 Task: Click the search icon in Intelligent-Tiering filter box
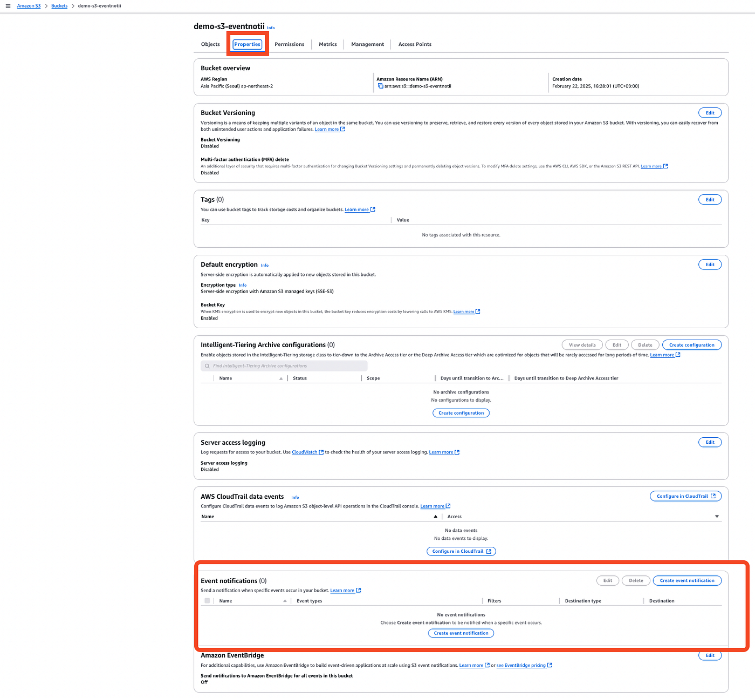[x=207, y=366]
